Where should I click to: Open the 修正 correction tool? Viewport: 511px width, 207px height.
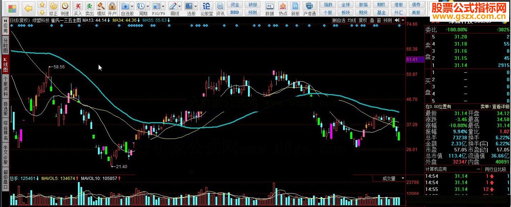click(53, 9)
